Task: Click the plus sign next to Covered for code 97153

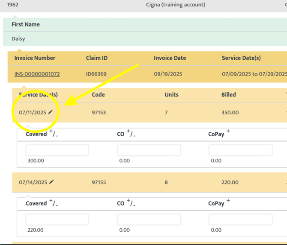Action: click(51, 131)
